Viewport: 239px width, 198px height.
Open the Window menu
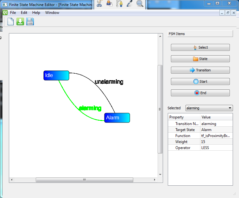[52, 13]
